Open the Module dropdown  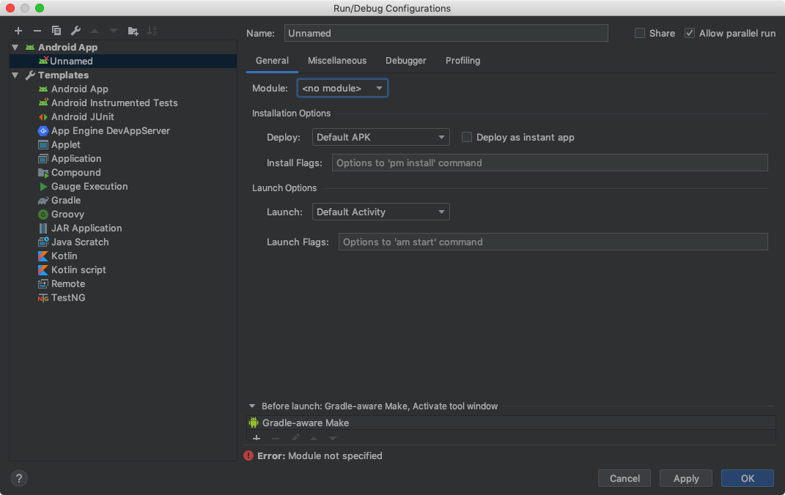click(342, 86)
